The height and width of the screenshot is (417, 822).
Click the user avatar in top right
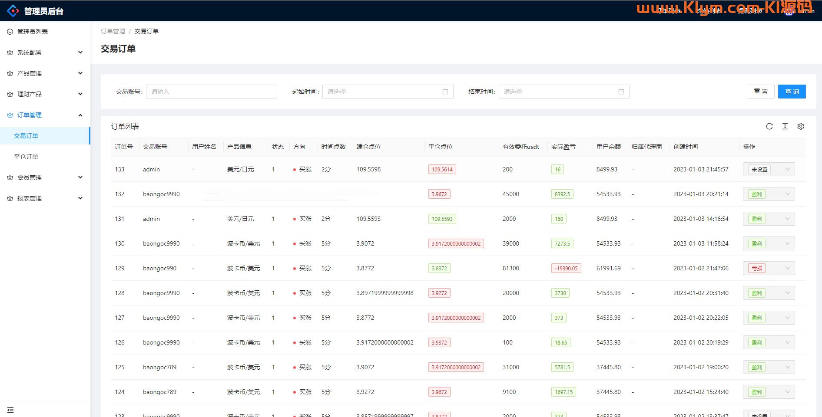789,12
